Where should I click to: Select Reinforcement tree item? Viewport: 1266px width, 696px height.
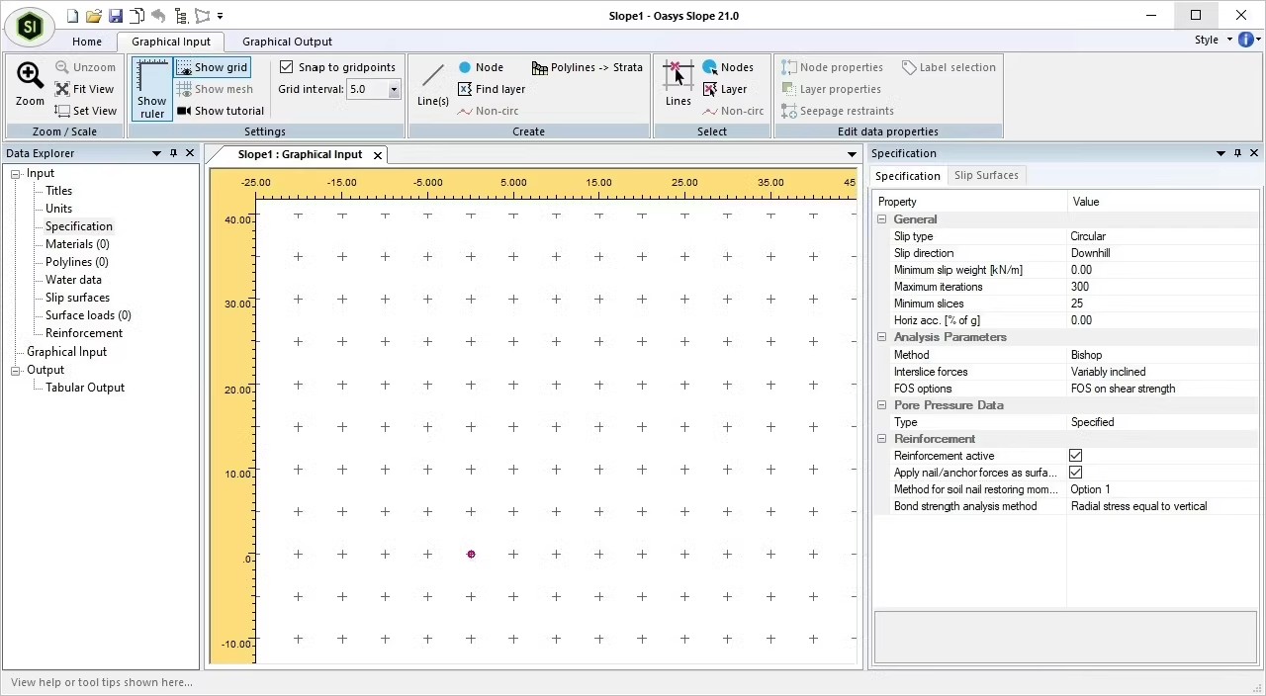click(x=84, y=333)
